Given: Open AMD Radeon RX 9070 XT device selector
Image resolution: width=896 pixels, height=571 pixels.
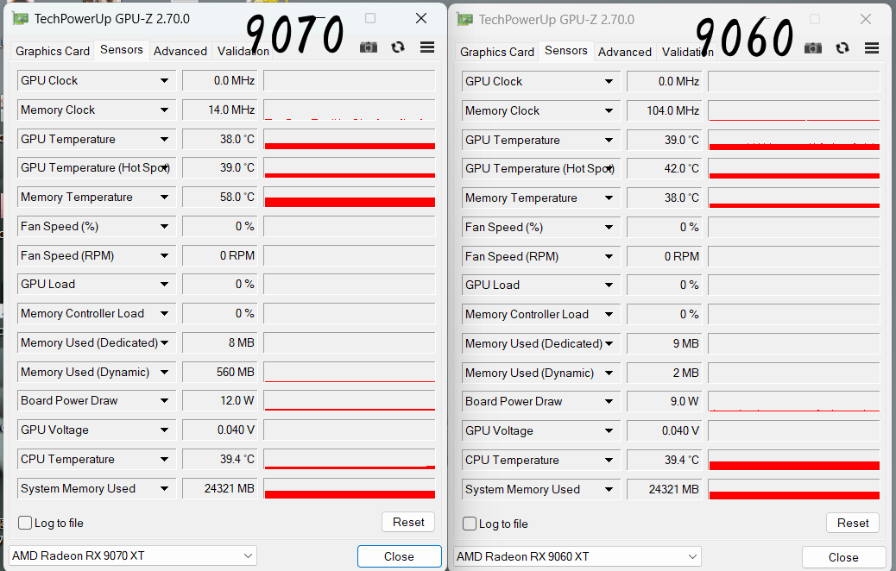Looking at the screenshot, I should [x=133, y=555].
